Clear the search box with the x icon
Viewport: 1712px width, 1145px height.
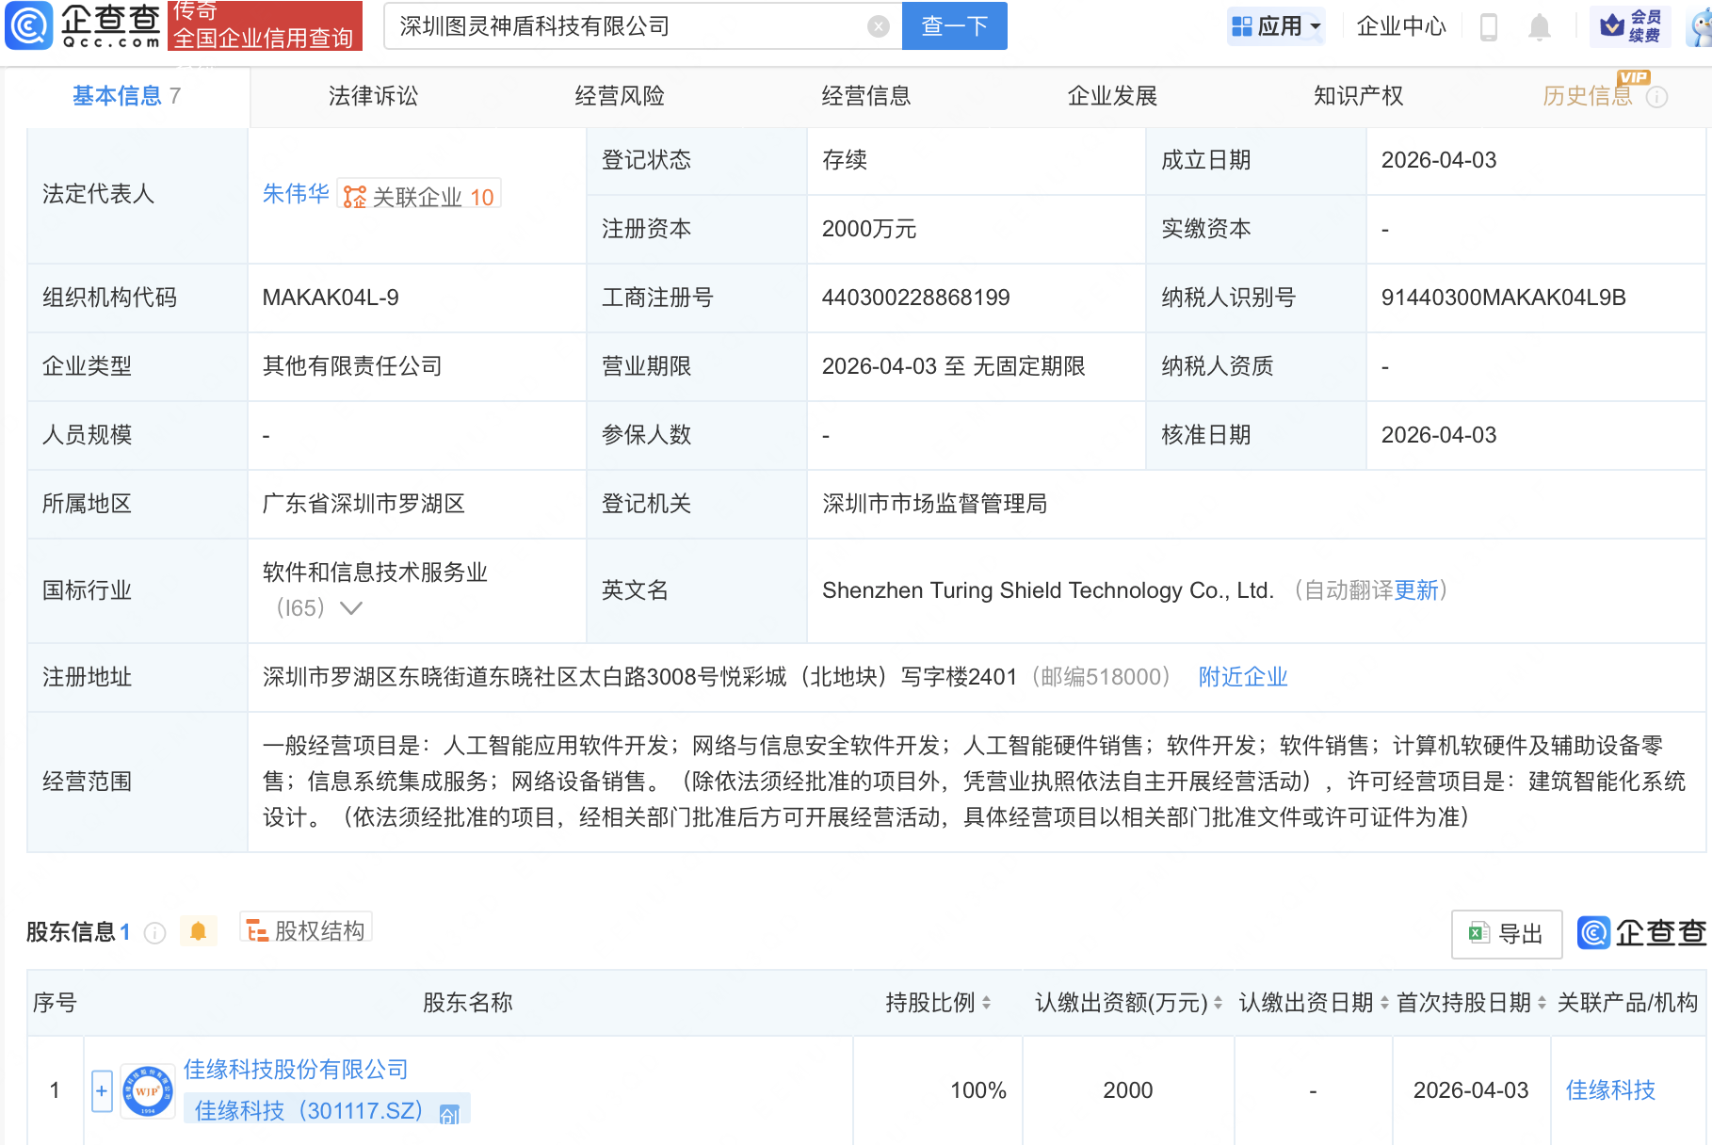(x=880, y=26)
